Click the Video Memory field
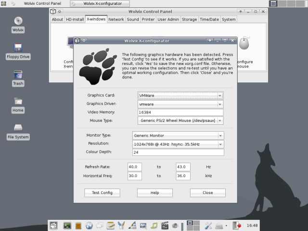The width and height of the screenshot is (308, 231). [x=180, y=112]
